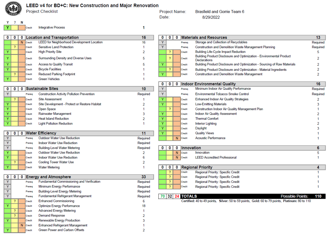The height and width of the screenshot is (236, 329).
Task: Click the Water Metering credit name
Action: click(x=49, y=167)
